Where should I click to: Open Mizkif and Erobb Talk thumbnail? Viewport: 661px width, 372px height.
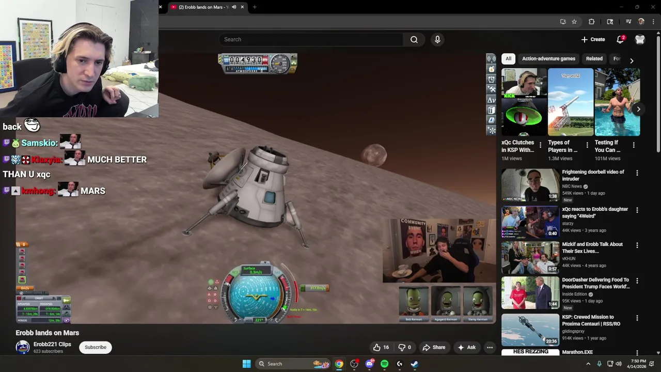click(x=530, y=257)
